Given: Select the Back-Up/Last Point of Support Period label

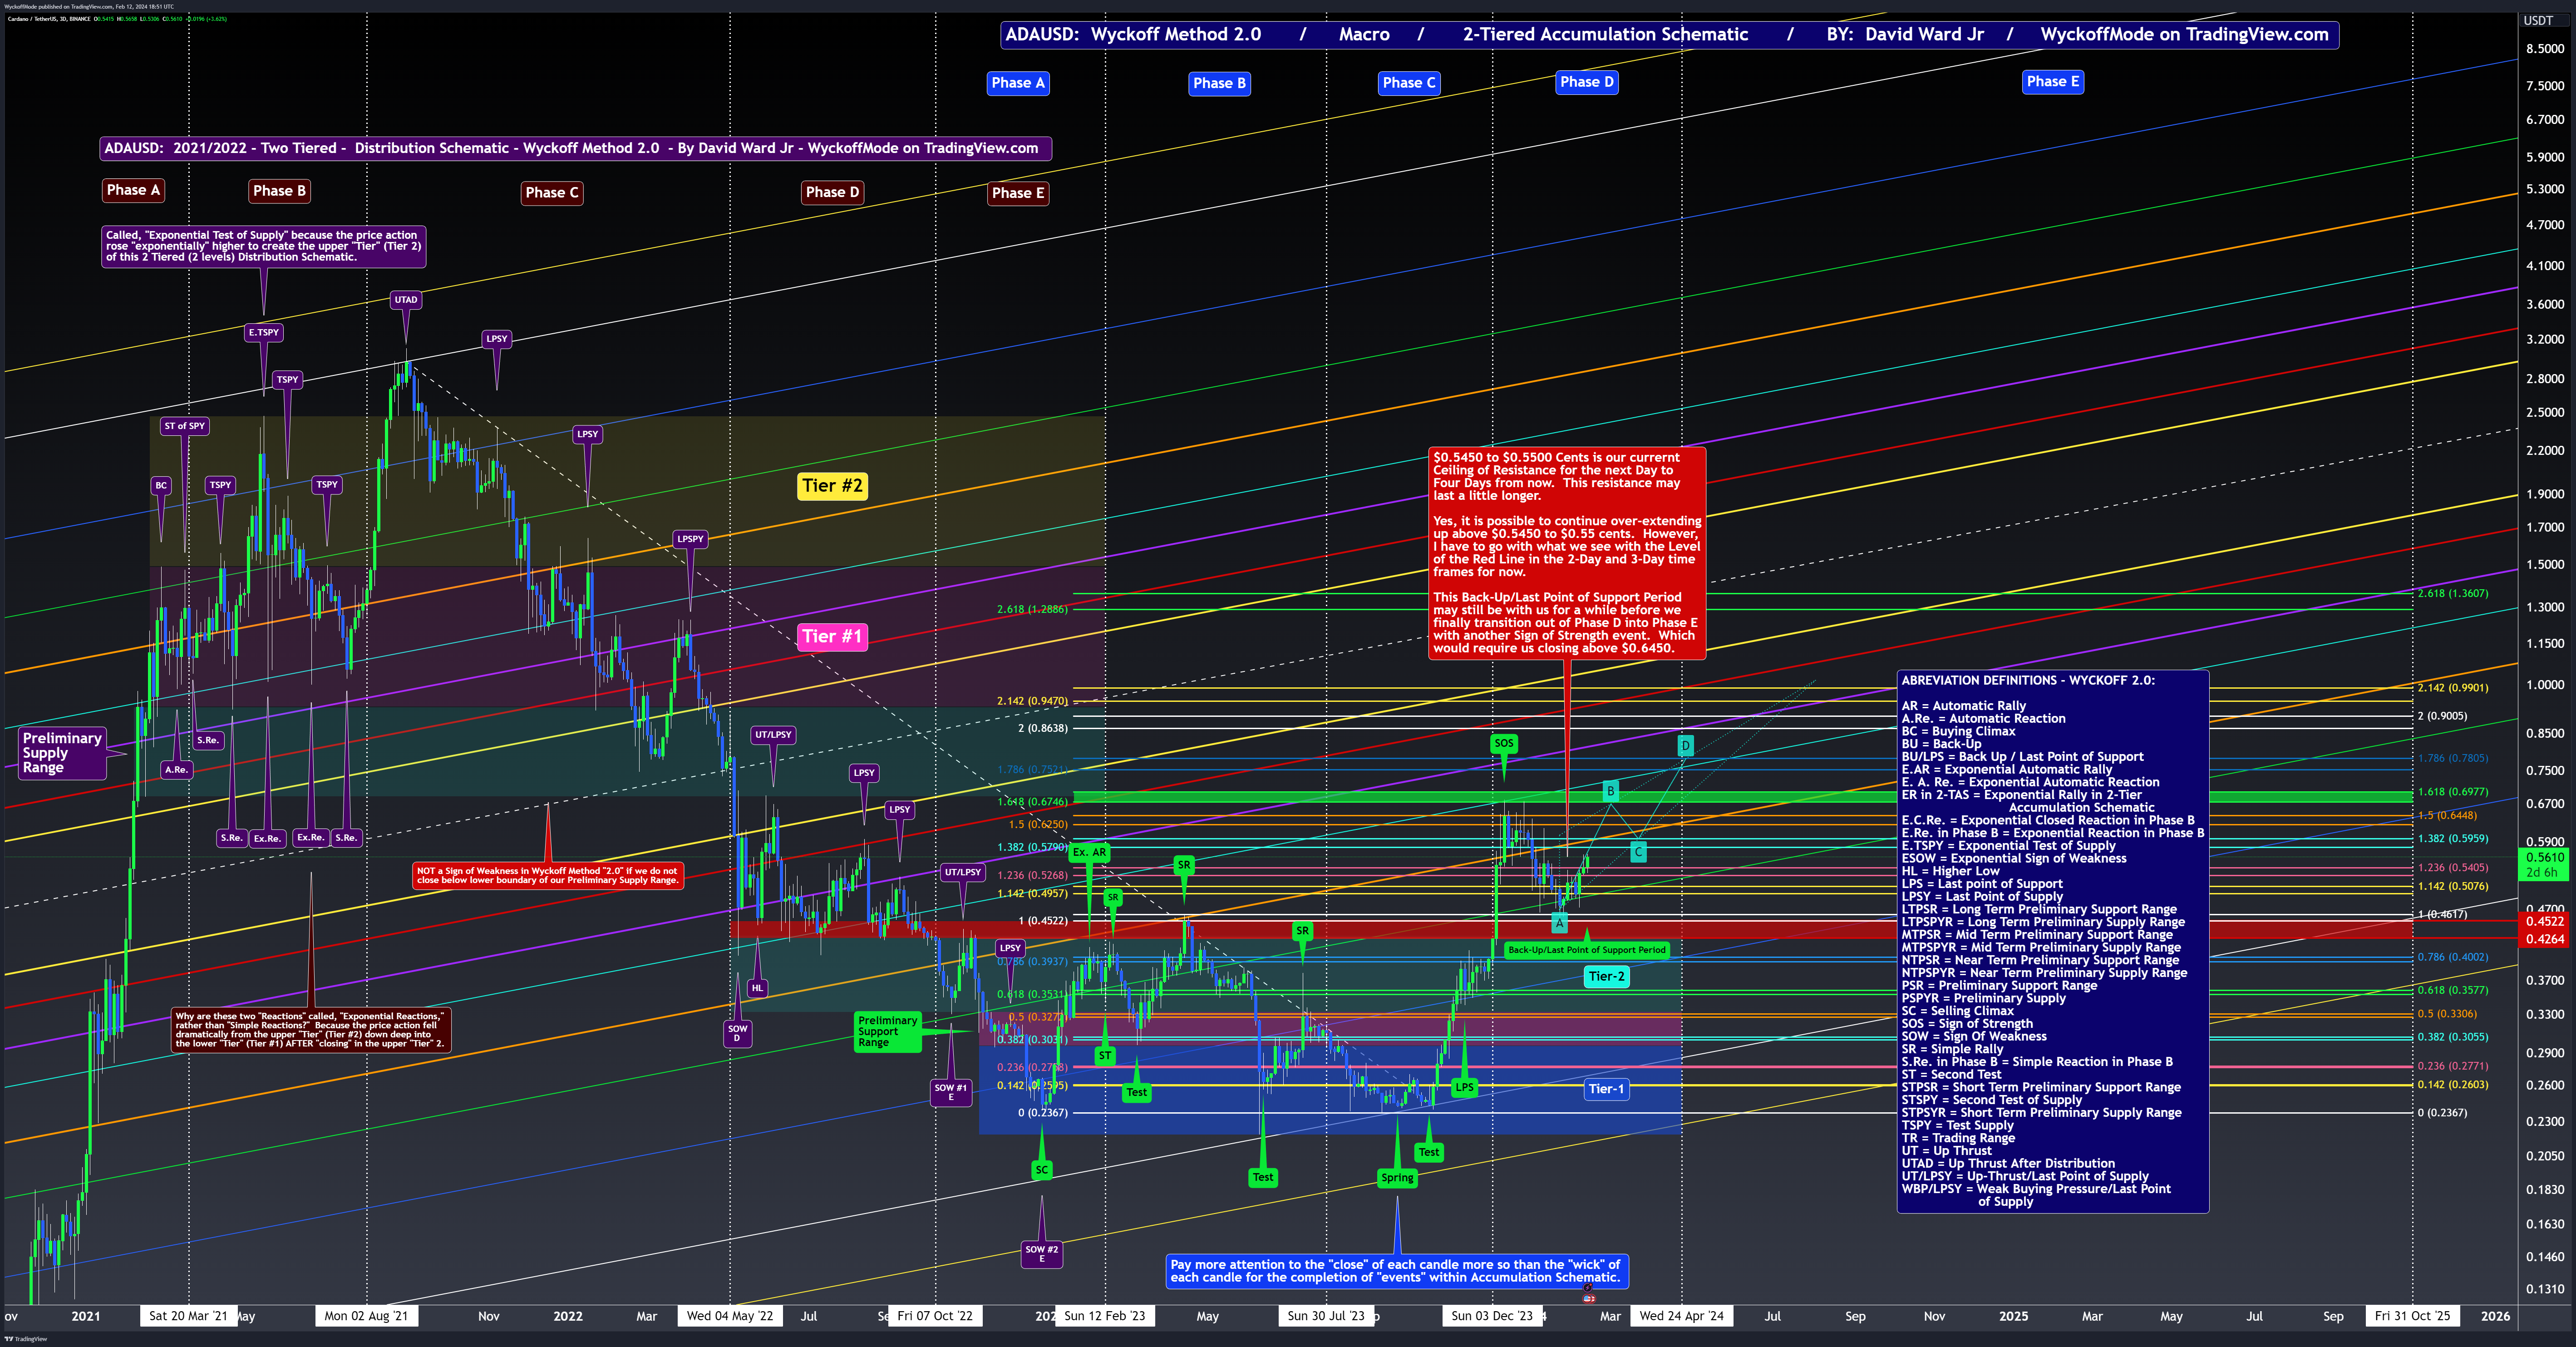Looking at the screenshot, I should [x=1587, y=950].
